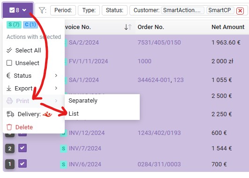
Task: Open the Status submenu
Action: [34, 76]
